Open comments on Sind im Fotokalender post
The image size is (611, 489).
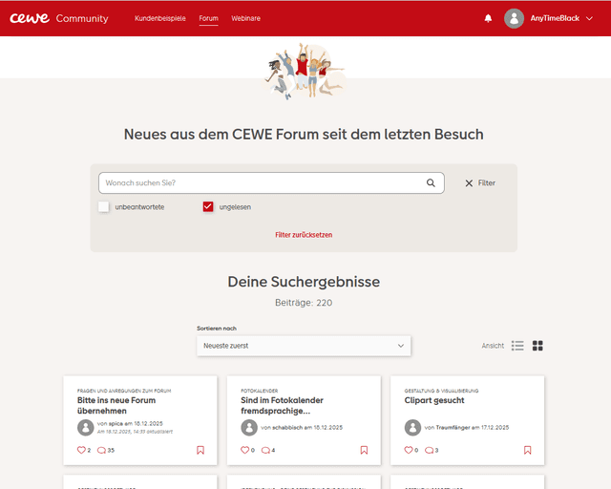[265, 451]
